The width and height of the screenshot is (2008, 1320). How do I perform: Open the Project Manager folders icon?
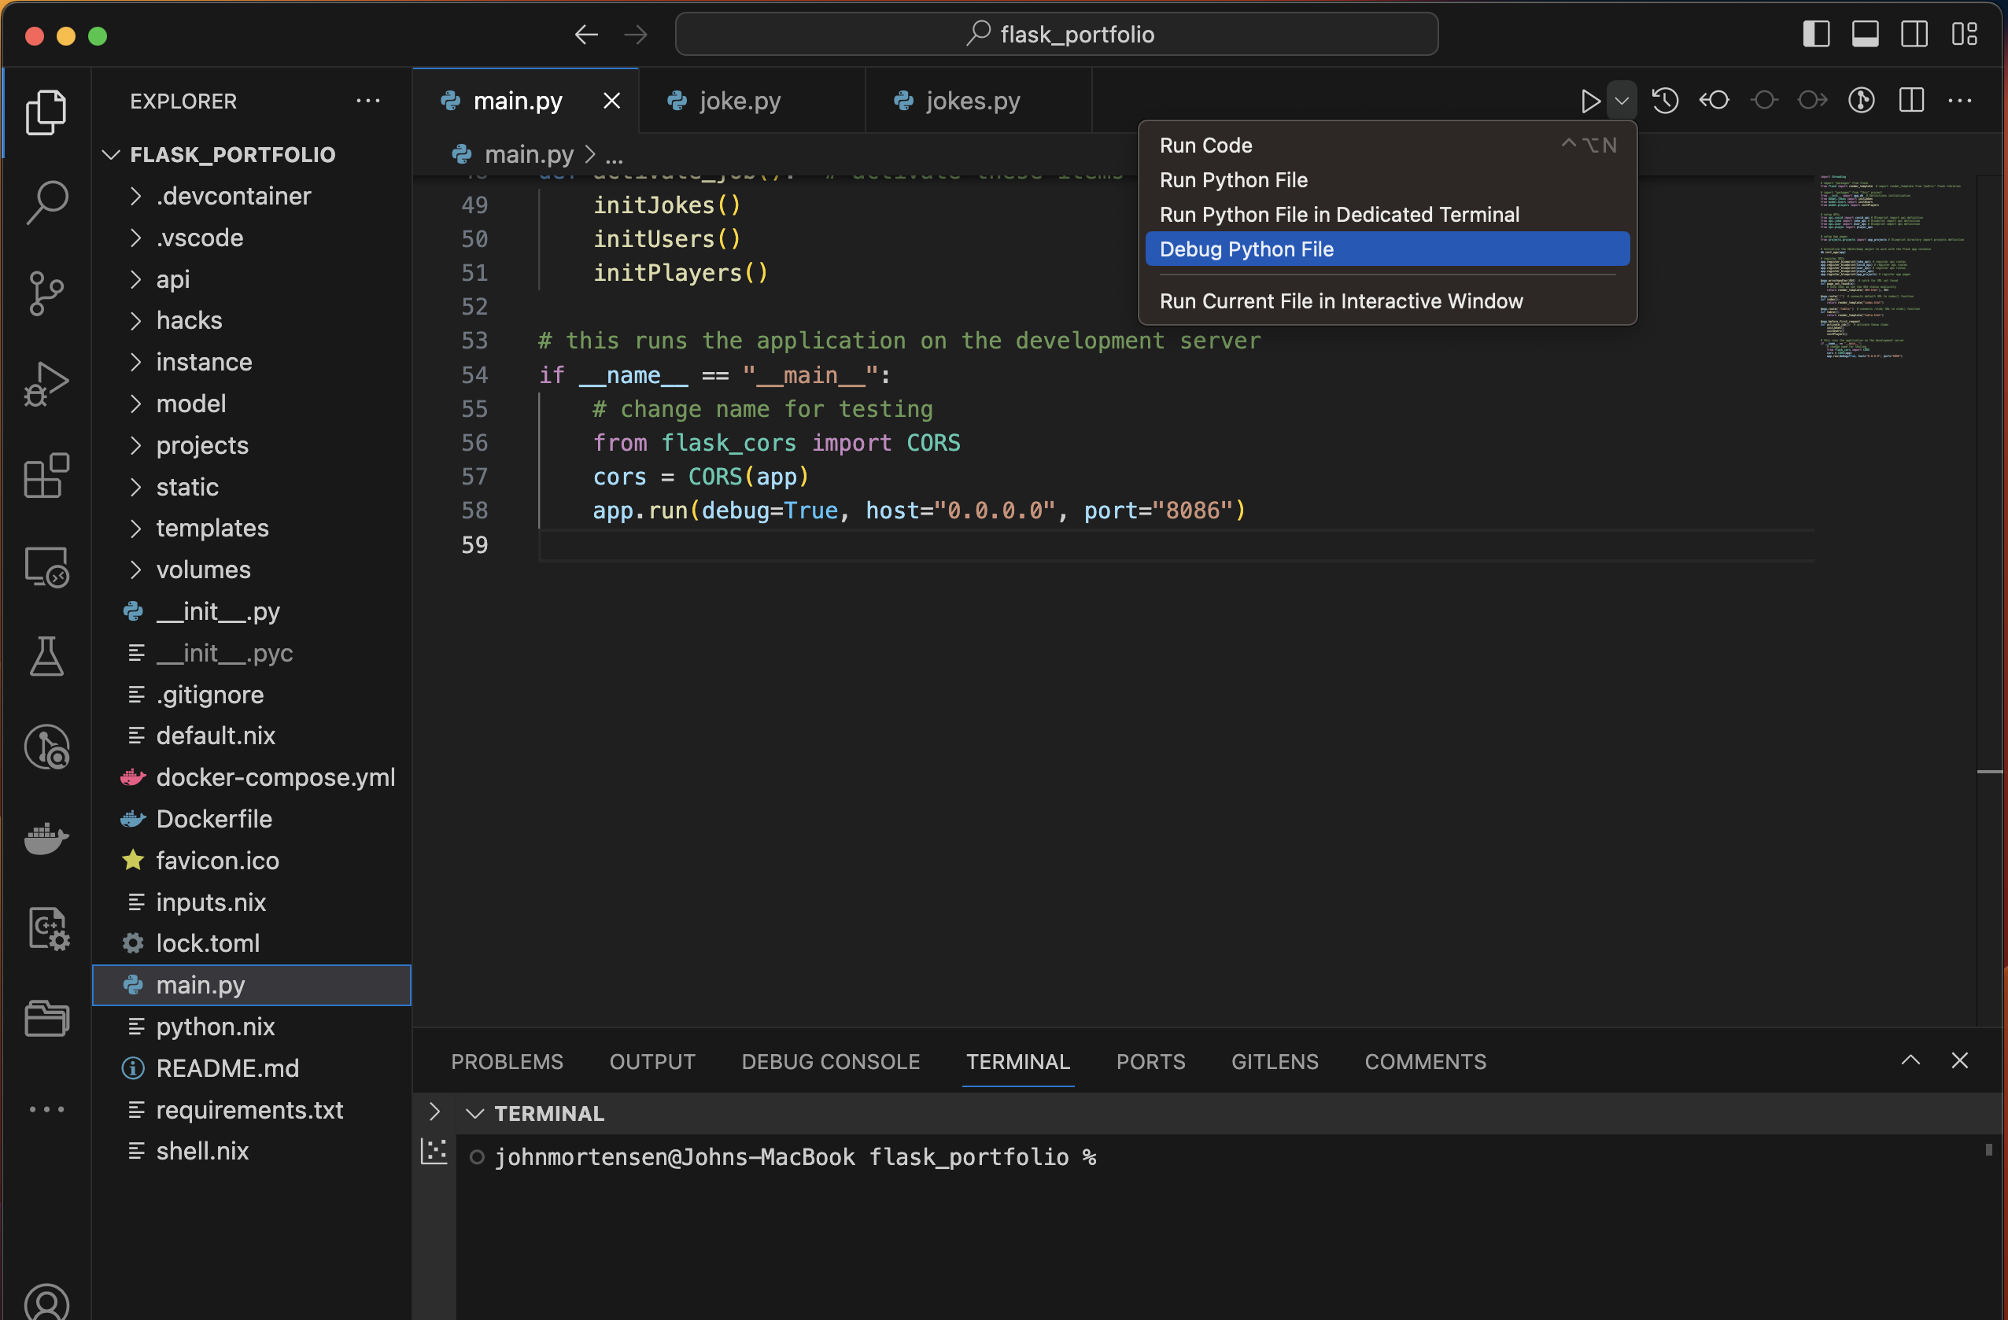click(46, 1019)
